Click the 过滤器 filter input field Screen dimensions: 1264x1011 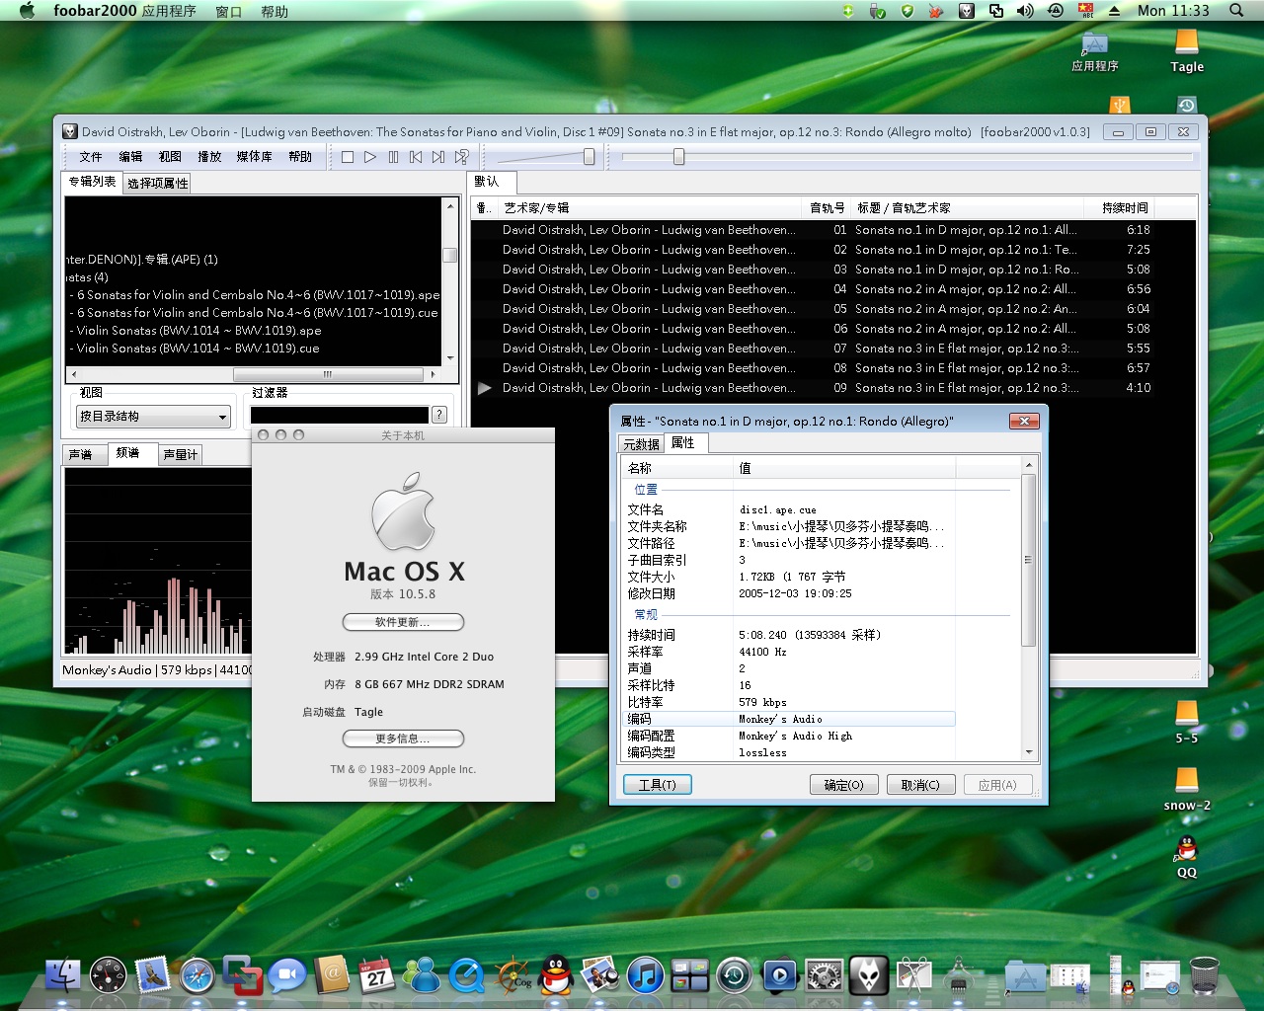pyautogui.click(x=339, y=416)
